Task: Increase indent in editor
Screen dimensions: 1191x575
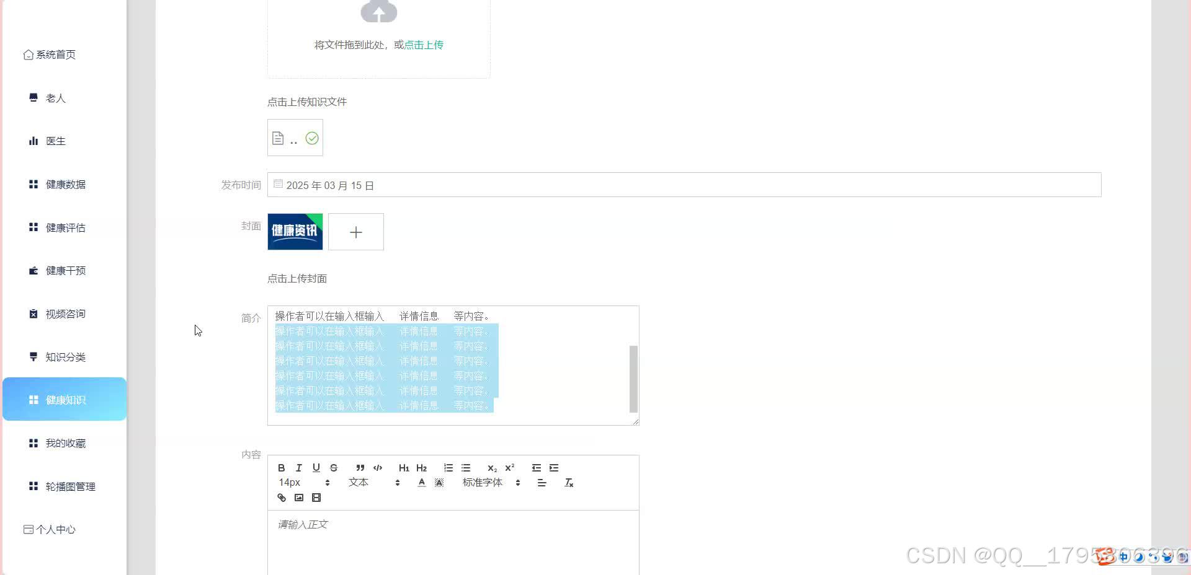Action: click(x=554, y=468)
